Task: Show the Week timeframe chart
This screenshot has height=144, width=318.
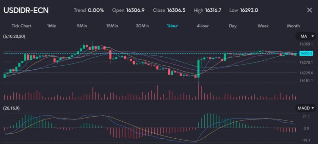Action: click(x=263, y=26)
